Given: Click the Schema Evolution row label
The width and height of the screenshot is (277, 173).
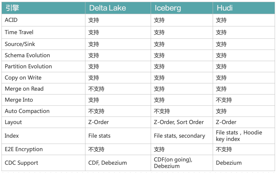Looking at the screenshot, I should 27,55.
